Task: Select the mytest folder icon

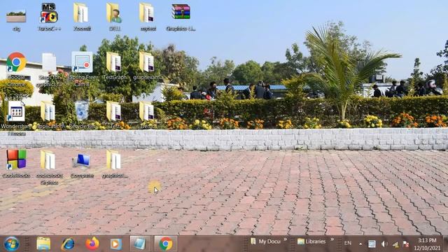Action: 146,13
